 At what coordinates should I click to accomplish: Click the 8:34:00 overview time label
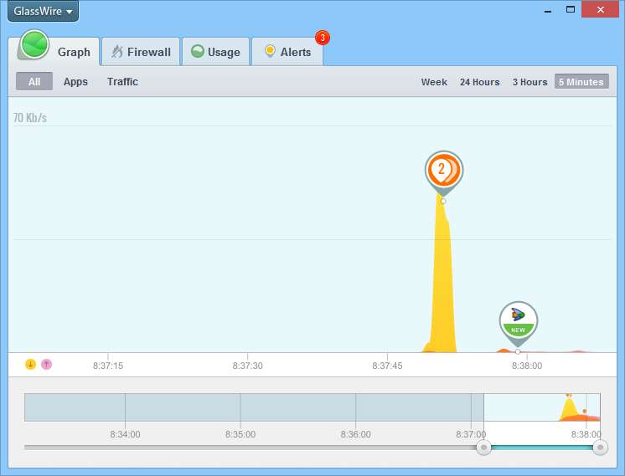click(x=125, y=434)
